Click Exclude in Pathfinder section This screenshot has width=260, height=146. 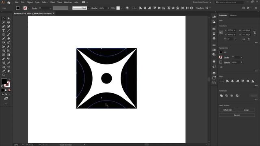pos(237,96)
